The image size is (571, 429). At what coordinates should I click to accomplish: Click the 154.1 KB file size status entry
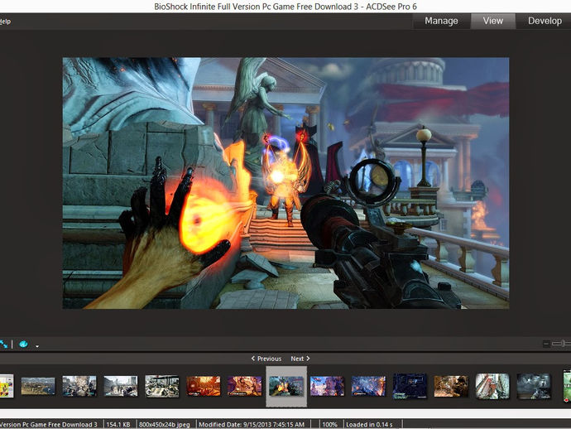tap(118, 424)
